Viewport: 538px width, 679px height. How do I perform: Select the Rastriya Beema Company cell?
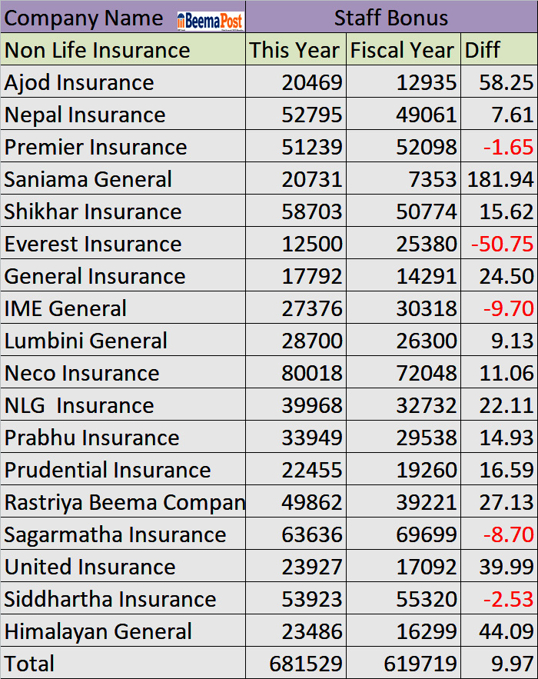(x=125, y=503)
